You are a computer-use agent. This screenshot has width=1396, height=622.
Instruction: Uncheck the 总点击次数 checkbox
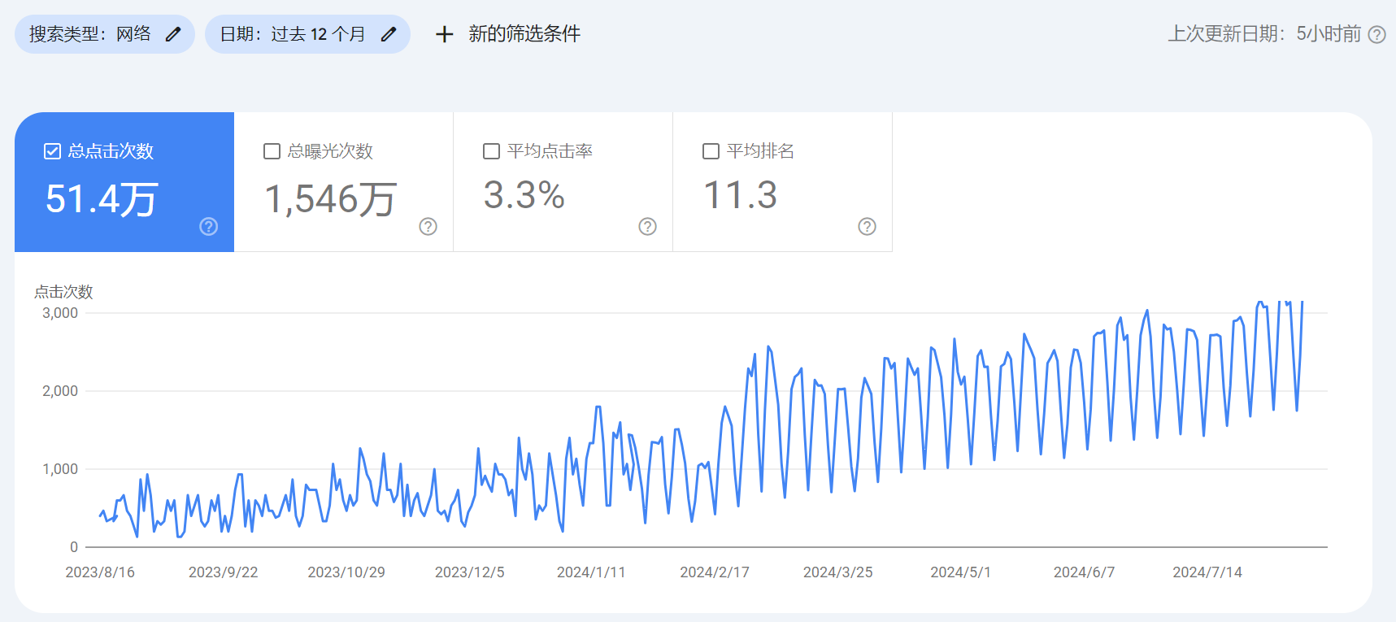[52, 151]
